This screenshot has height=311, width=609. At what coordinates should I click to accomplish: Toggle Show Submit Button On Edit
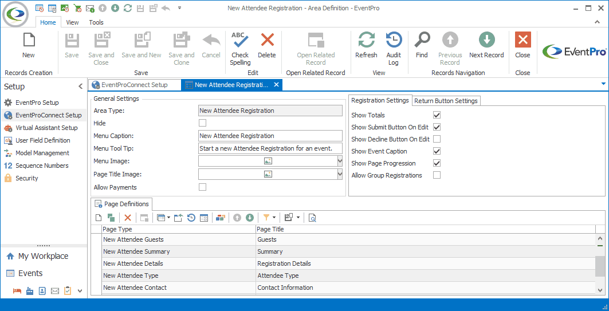pos(437,127)
